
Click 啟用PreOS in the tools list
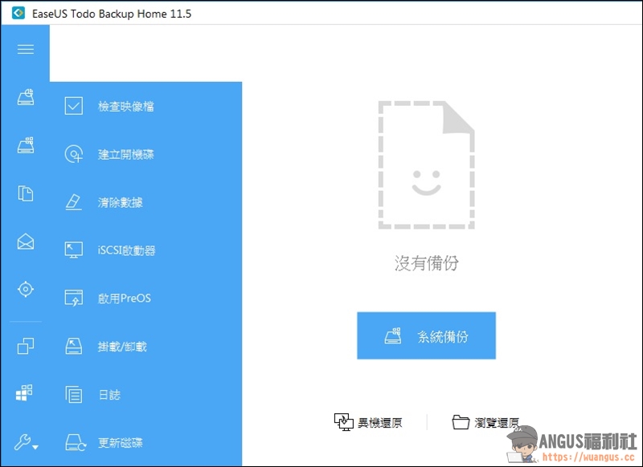124,298
